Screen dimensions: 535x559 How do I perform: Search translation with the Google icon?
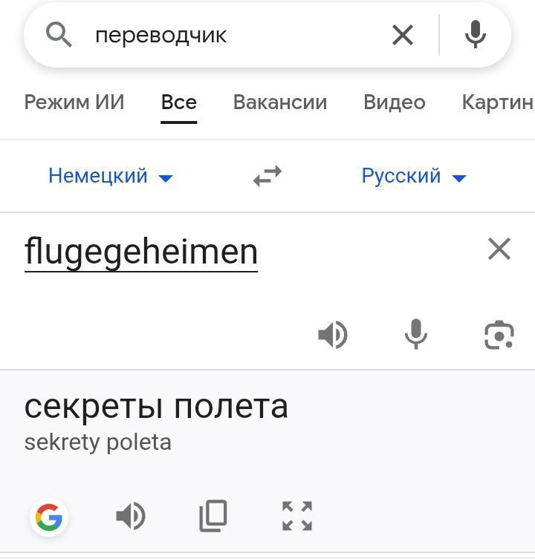tap(49, 517)
